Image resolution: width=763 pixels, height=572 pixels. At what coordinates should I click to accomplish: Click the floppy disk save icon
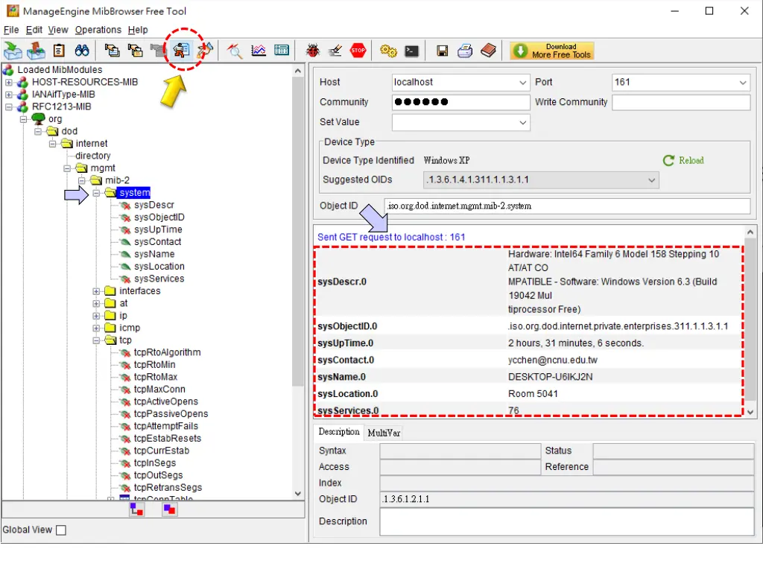click(443, 51)
